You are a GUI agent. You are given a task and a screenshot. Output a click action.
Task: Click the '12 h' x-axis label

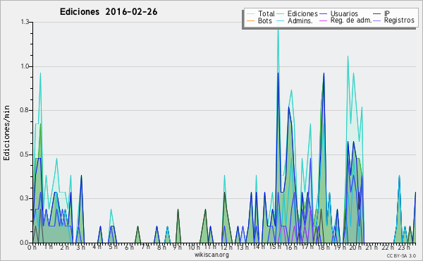click(x=226, y=247)
